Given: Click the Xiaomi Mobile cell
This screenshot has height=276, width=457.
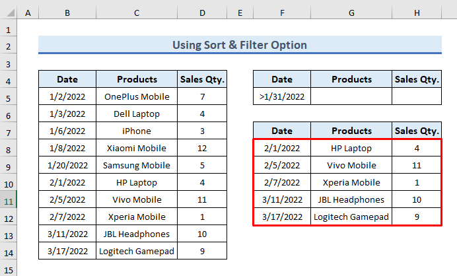Looking at the screenshot, I should click(137, 148).
